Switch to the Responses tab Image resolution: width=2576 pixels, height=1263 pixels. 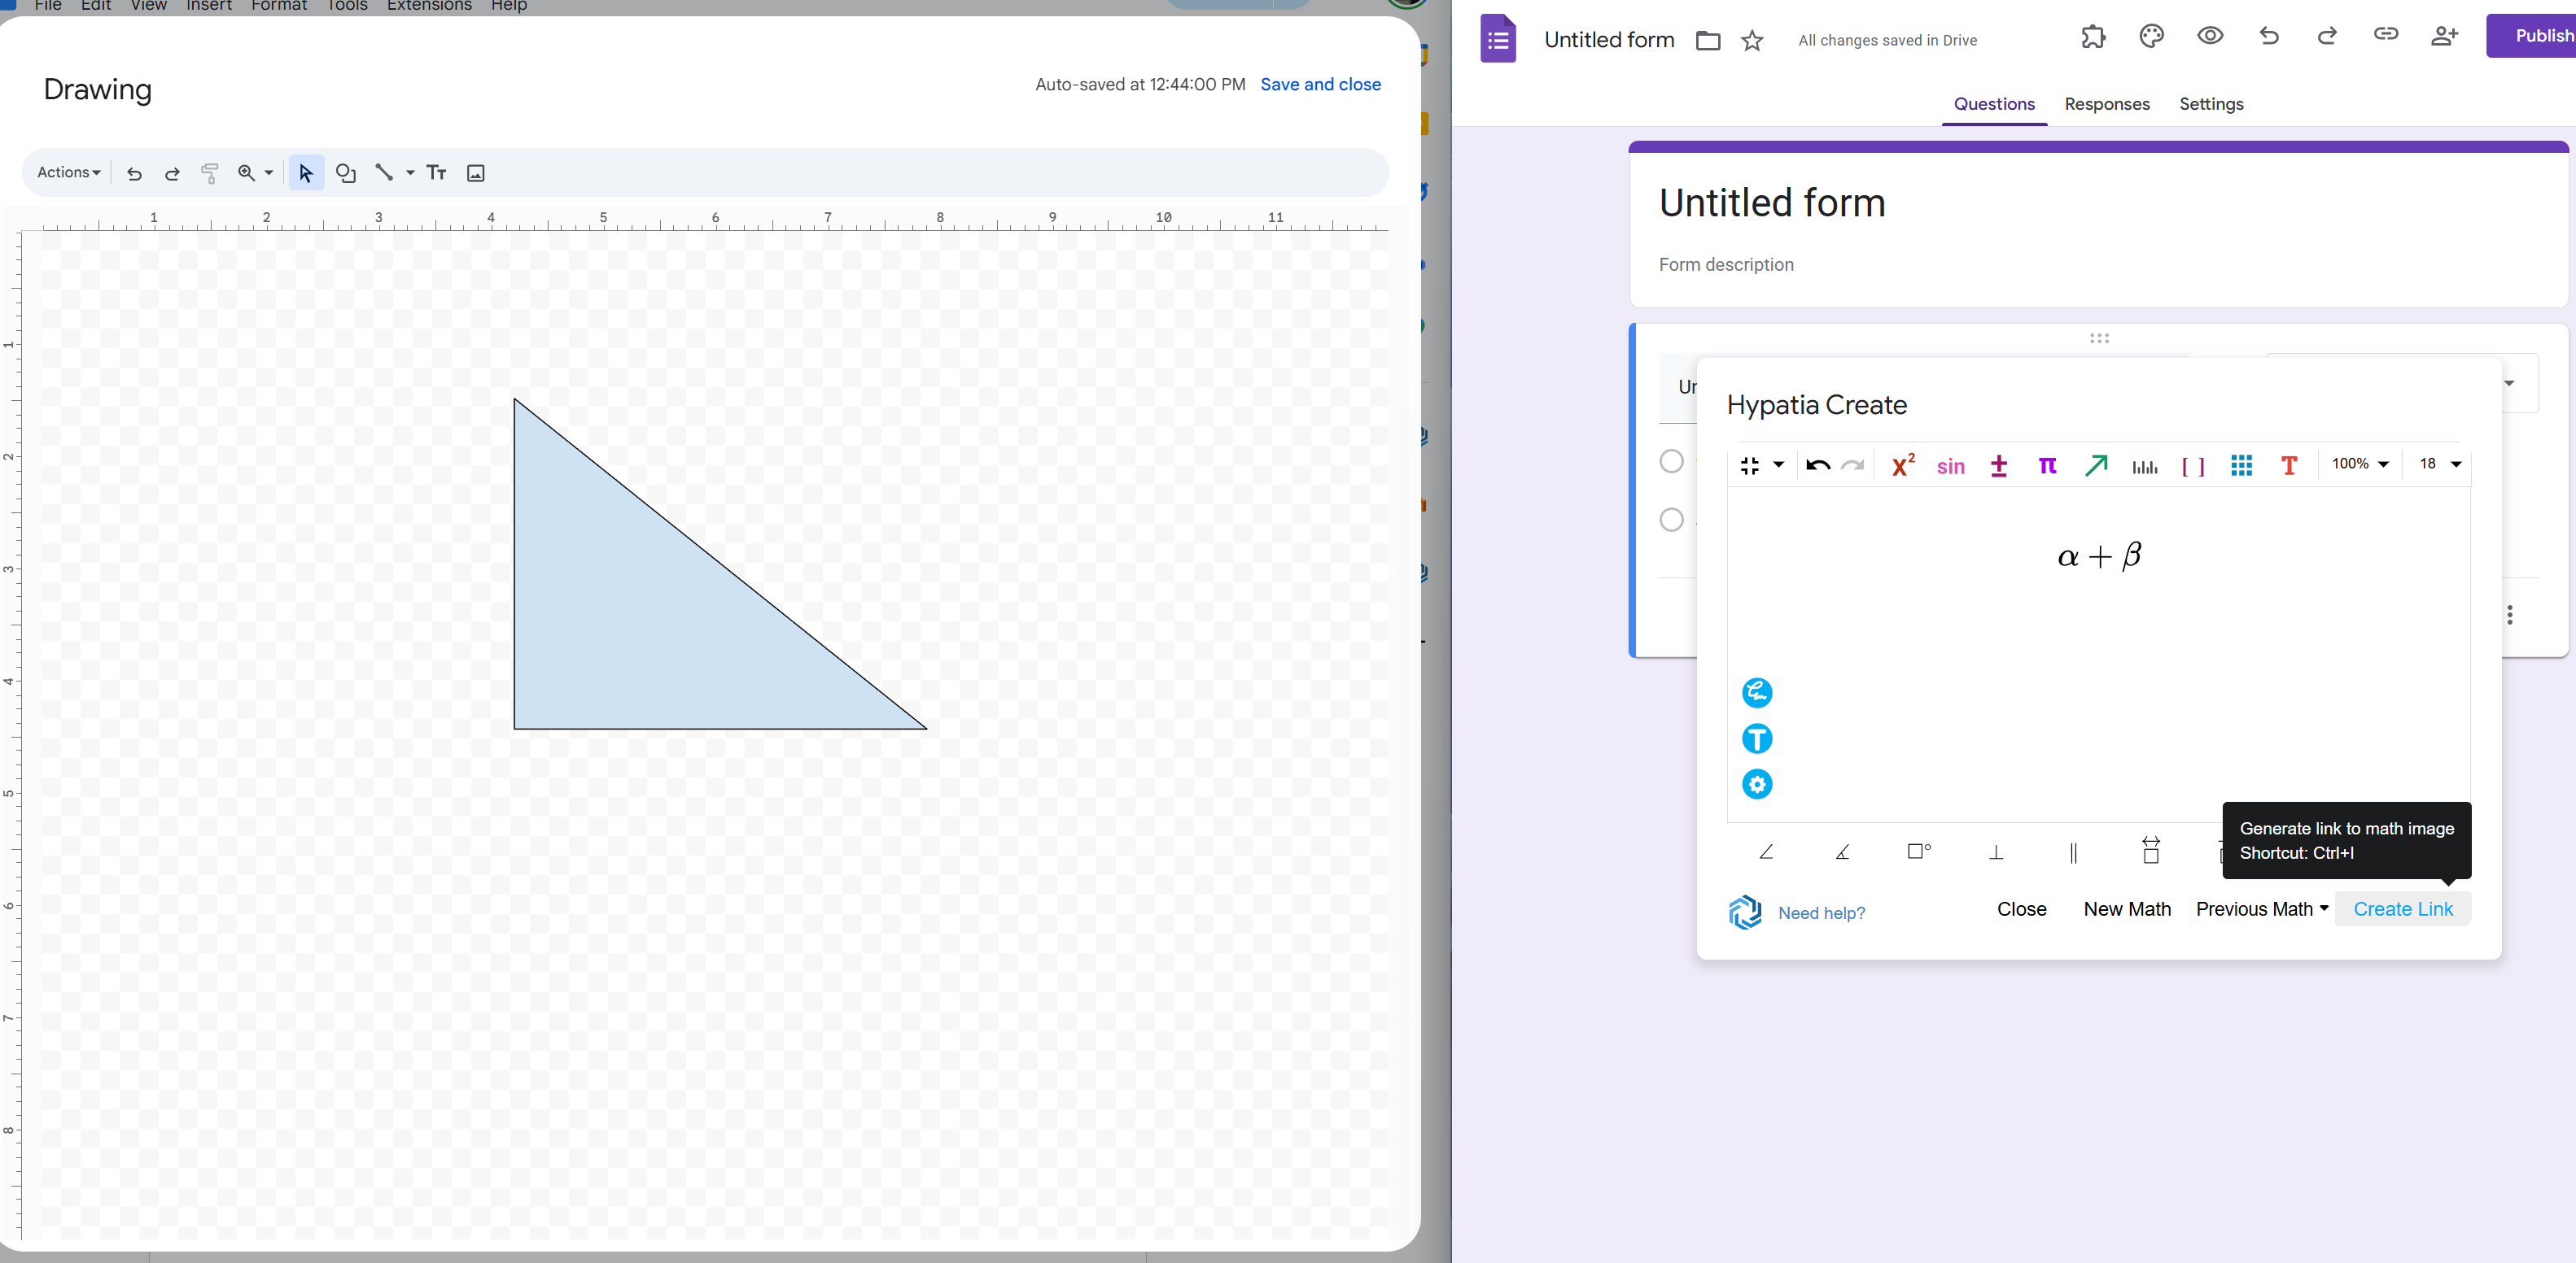click(2106, 104)
